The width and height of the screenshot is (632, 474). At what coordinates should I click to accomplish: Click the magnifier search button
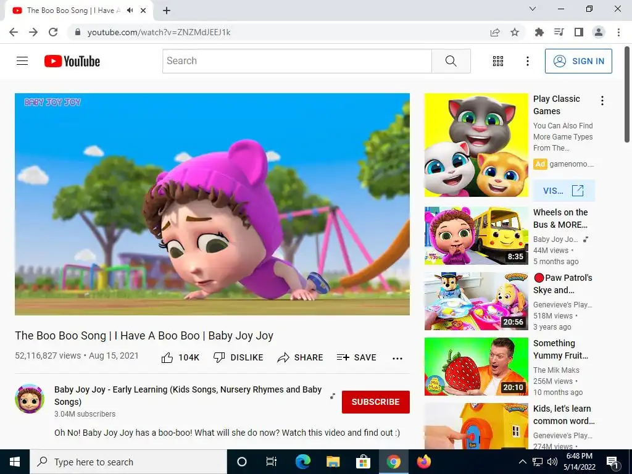tap(451, 61)
